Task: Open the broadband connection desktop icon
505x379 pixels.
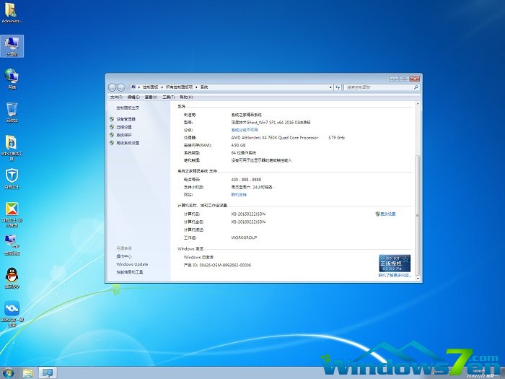Action: 12,245
